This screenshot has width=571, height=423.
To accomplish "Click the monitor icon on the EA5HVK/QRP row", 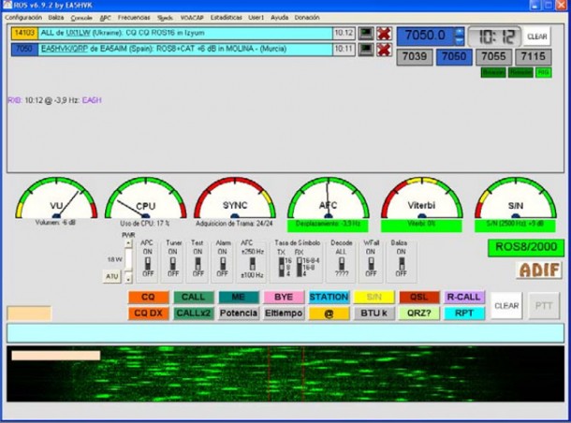I will [366, 50].
